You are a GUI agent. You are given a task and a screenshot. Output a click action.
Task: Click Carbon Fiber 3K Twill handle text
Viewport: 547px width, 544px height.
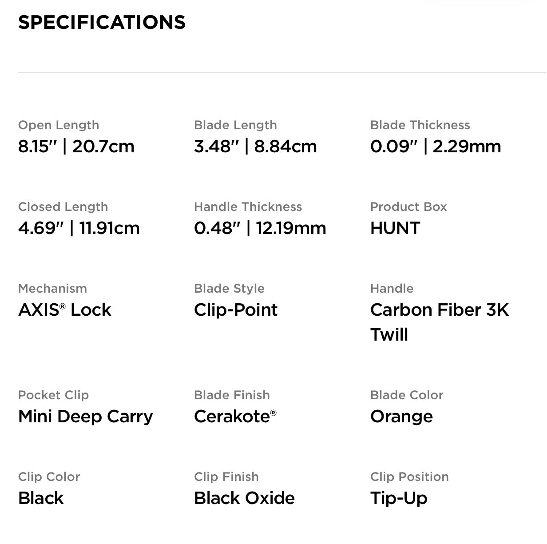tap(440, 322)
